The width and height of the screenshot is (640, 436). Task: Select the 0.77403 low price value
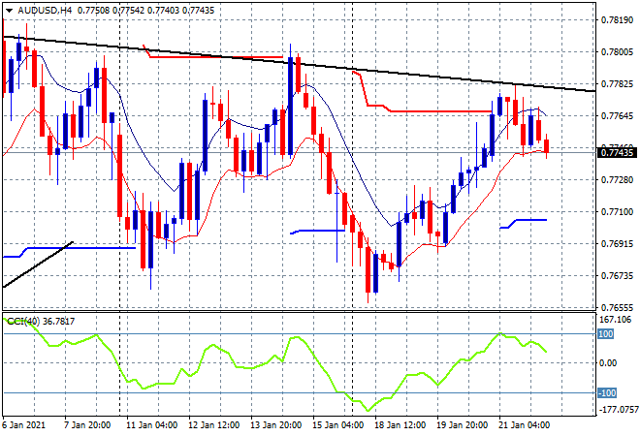163,11
